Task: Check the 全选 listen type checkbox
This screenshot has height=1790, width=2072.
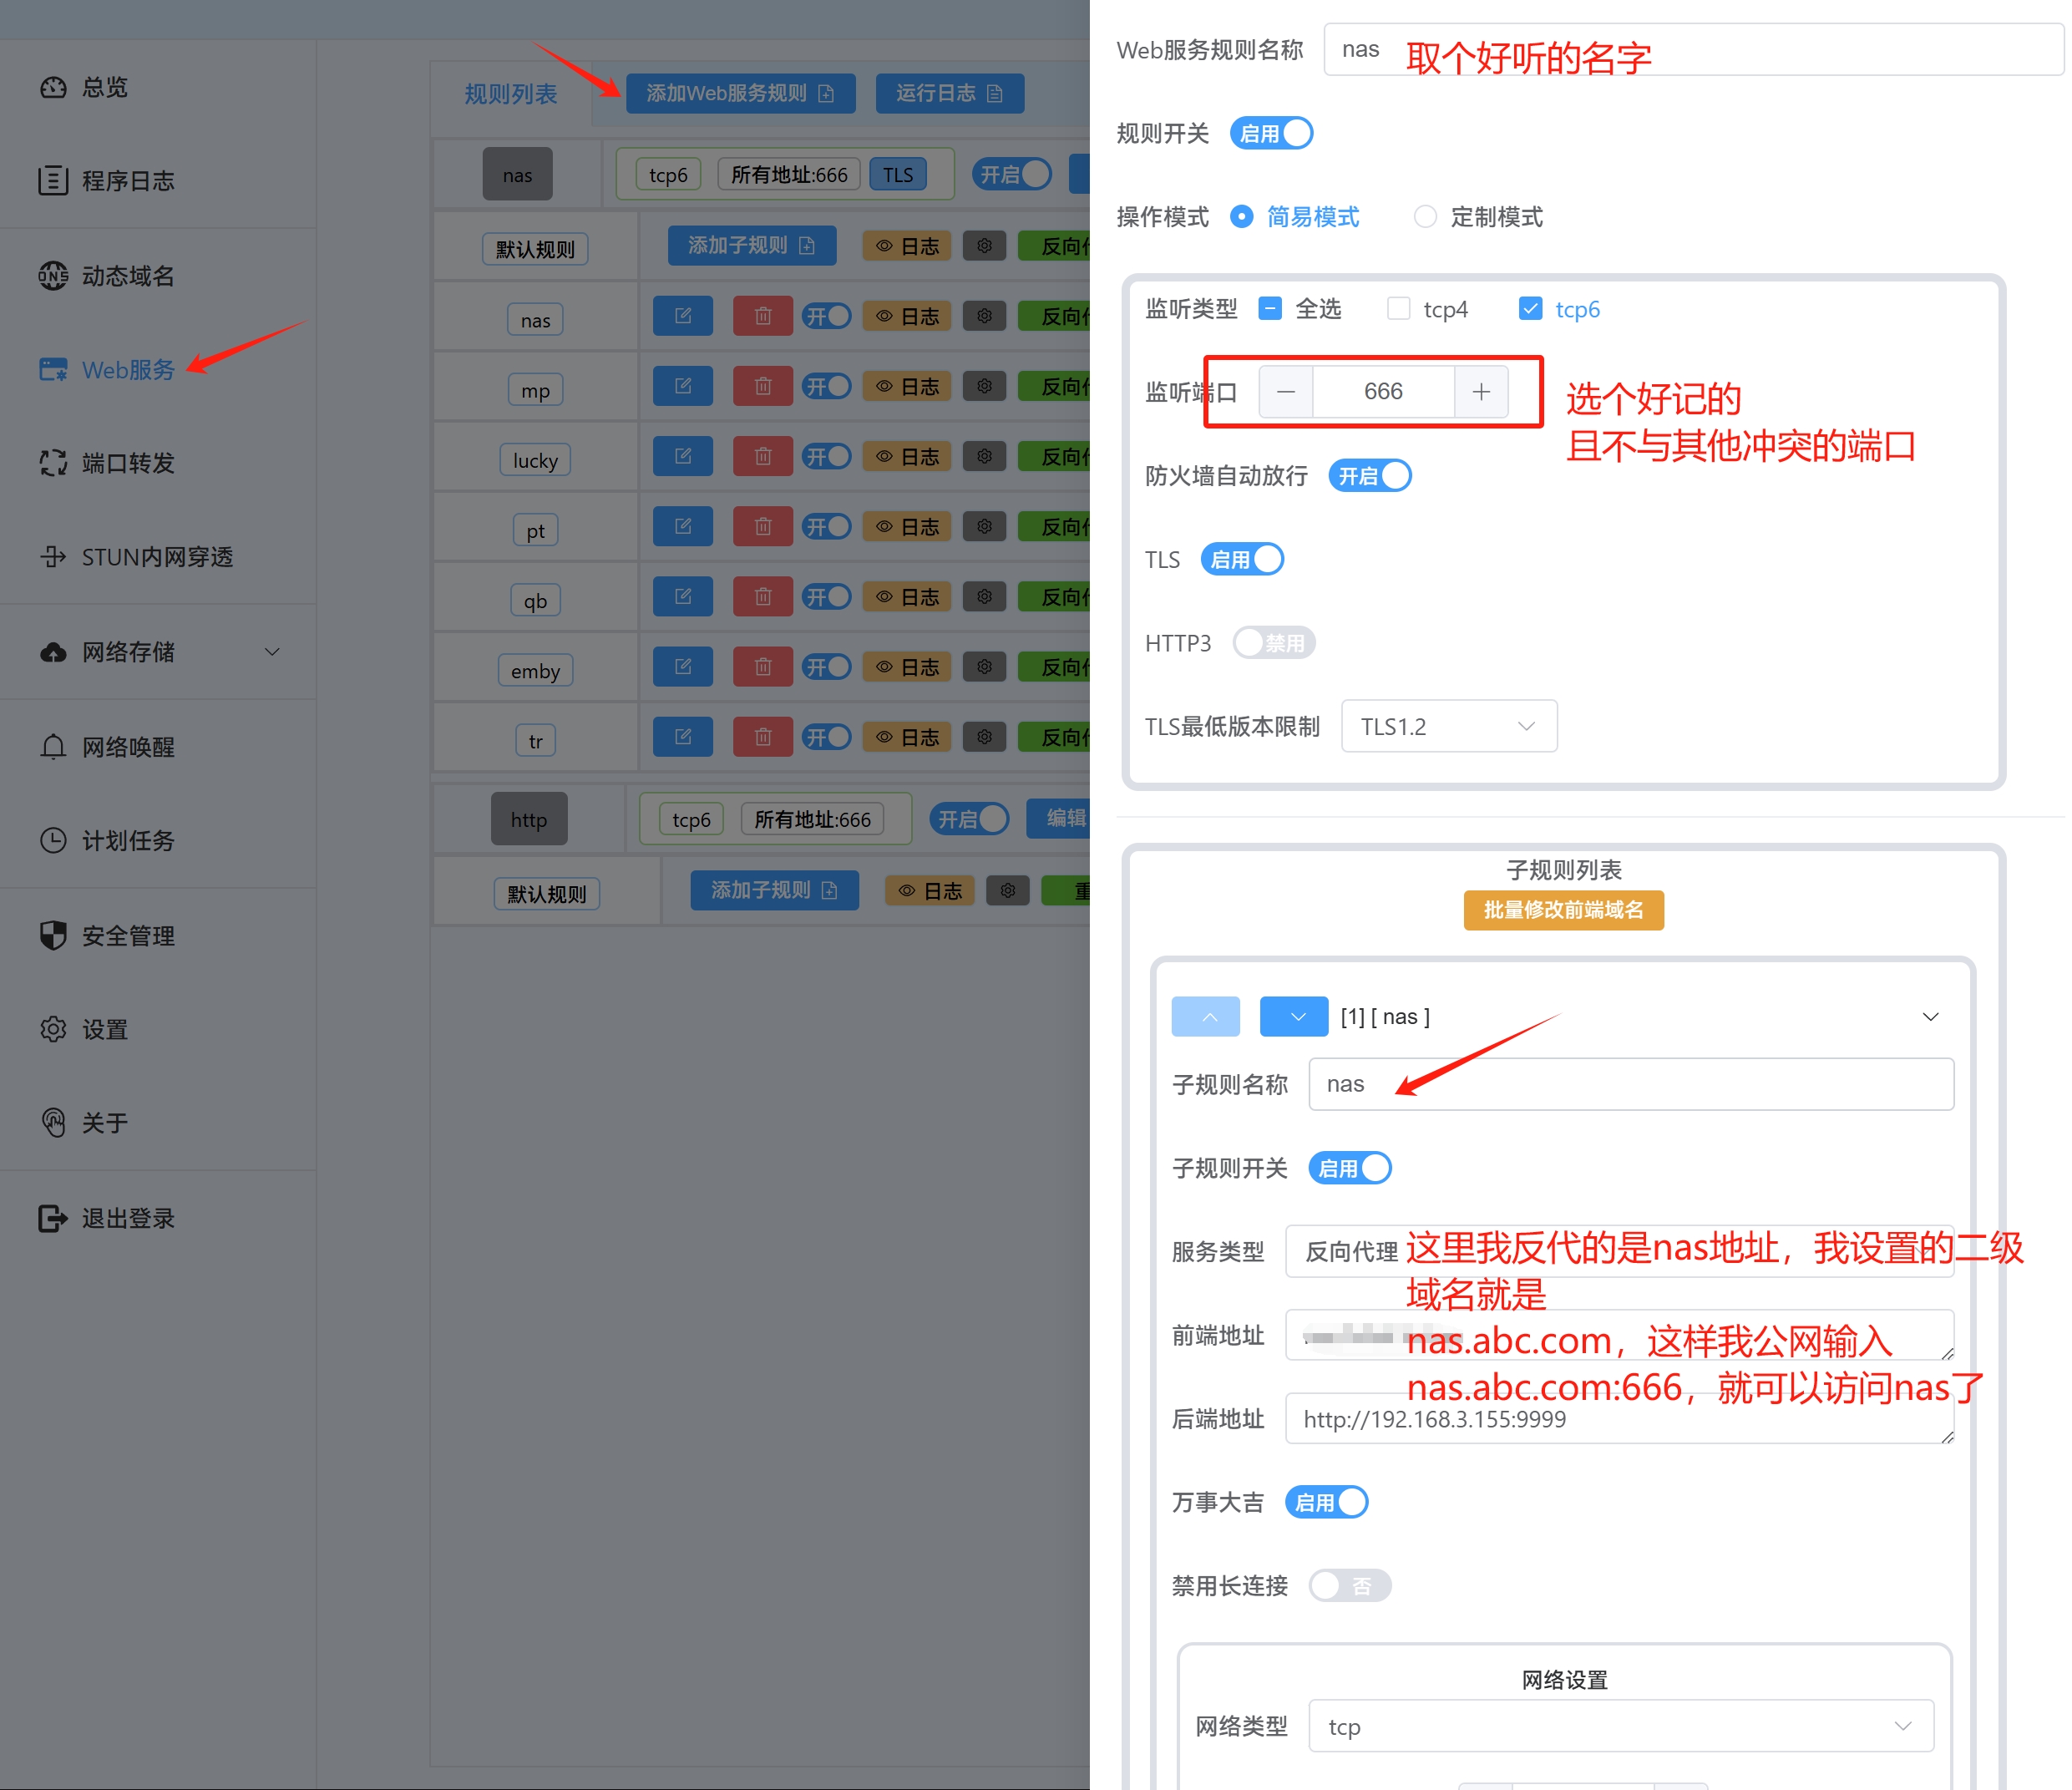Action: (1270, 309)
